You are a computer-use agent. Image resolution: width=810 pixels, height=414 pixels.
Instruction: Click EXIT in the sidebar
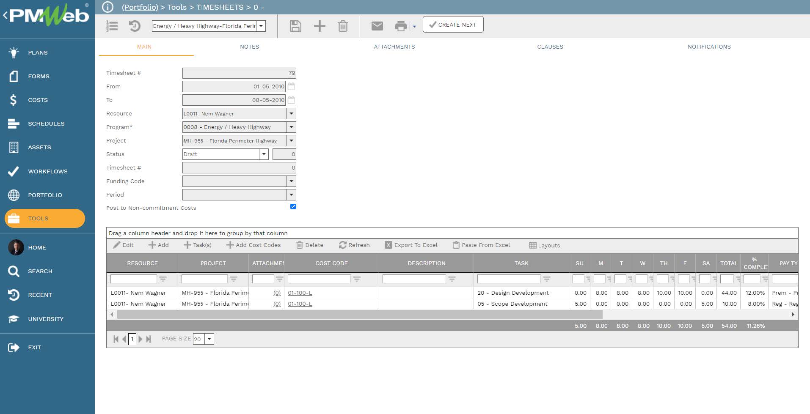(34, 347)
